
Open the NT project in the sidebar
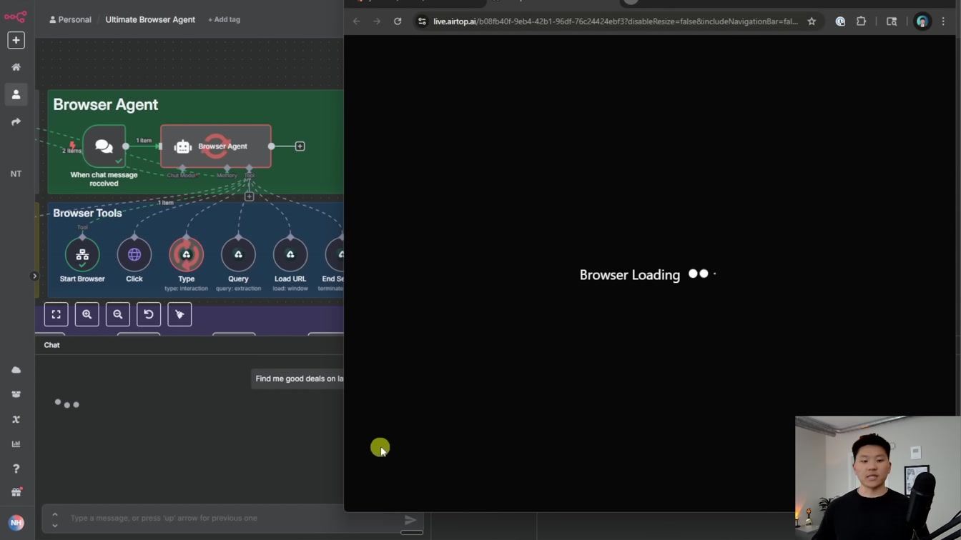coord(16,174)
